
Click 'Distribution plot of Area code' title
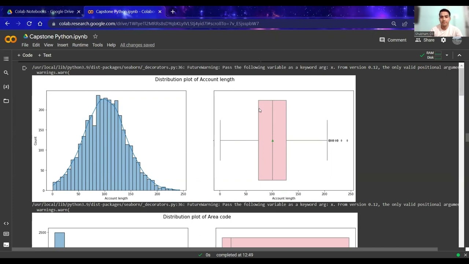(197, 217)
